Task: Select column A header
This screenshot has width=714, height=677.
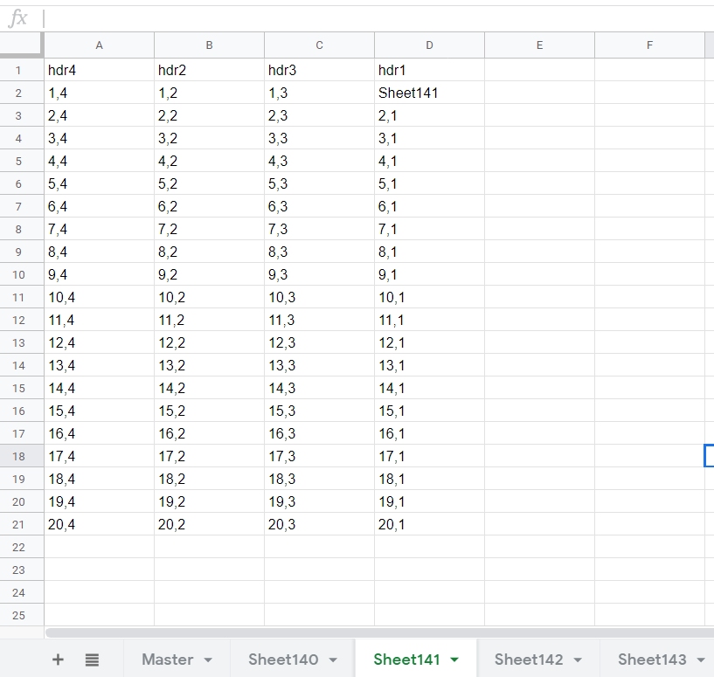Action: pyautogui.click(x=99, y=45)
